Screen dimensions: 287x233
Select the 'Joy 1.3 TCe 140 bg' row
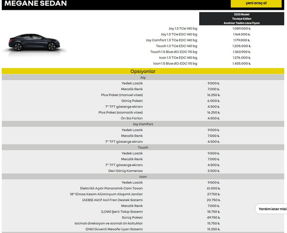pos(183,29)
